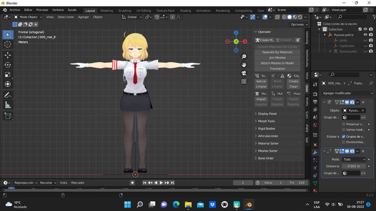376x211 pixels.
Task: Choose the Annotate tool
Action: (8, 95)
